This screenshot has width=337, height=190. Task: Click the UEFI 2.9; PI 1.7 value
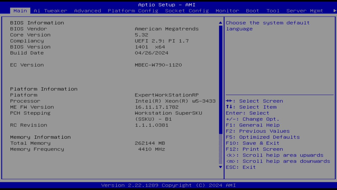click(162, 41)
